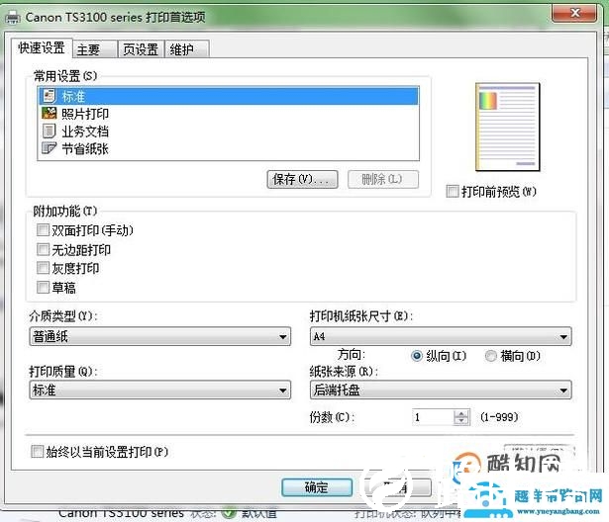Viewport: 609px width, 522px height.
Task: Click the 删除 button
Action: [383, 179]
